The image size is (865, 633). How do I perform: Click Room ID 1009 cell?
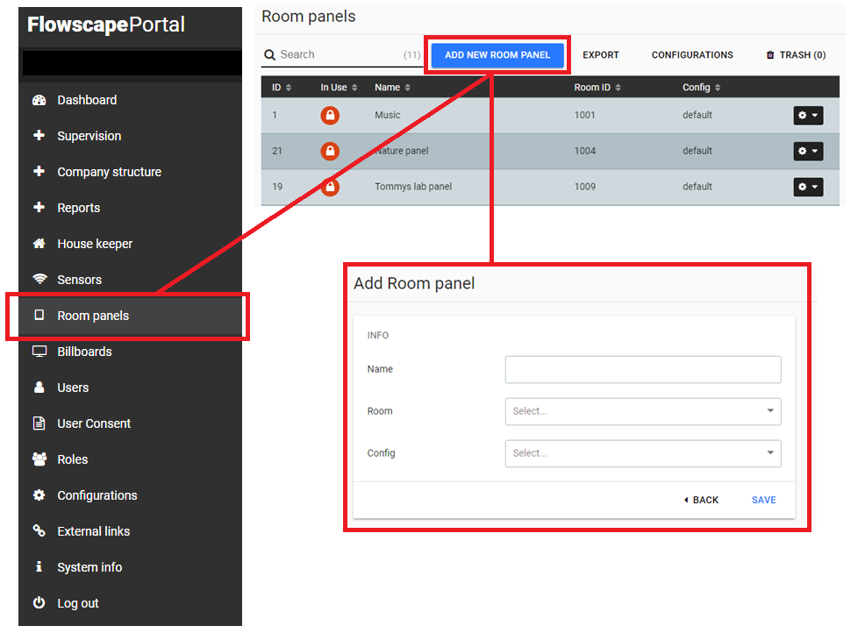pyautogui.click(x=585, y=187)
